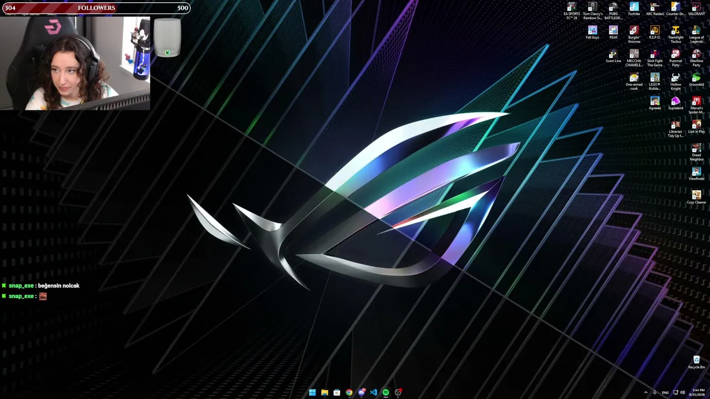Select the Recycle Bin desktop icon
The image size is (710, 399).
[x=697, y=362]
